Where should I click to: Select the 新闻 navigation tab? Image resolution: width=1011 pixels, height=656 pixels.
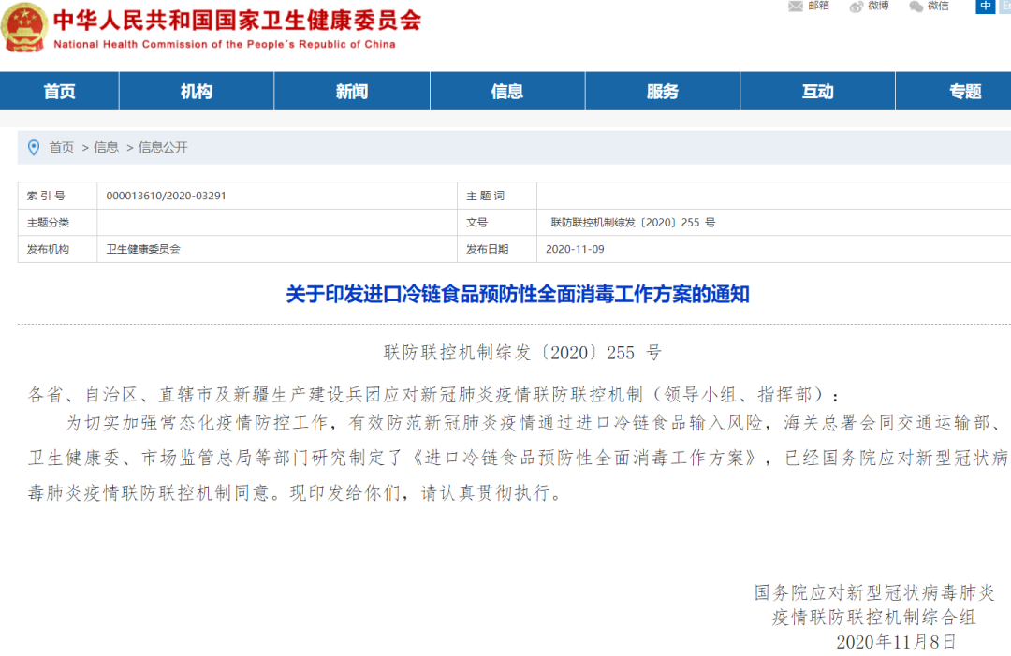click(x=352, y=91)
